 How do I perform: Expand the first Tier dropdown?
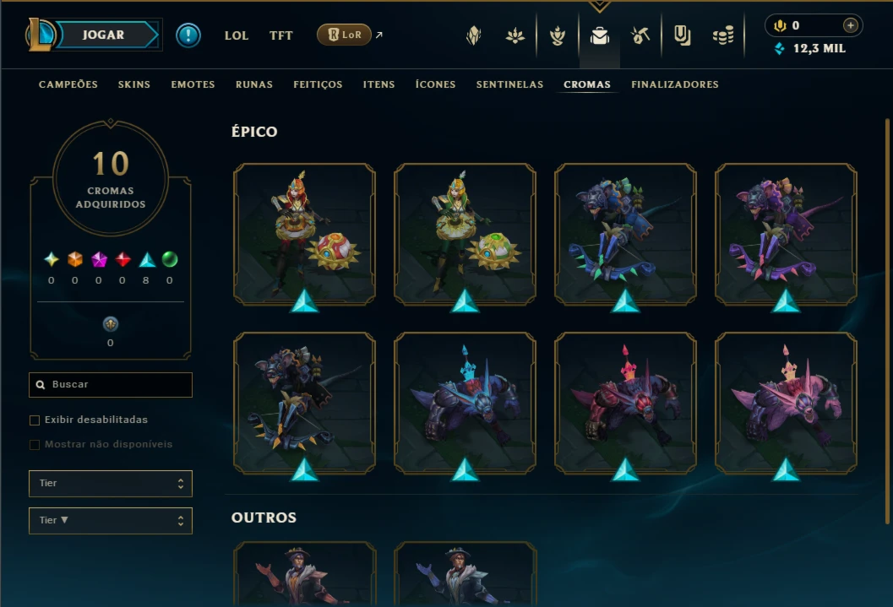pos(111,484)
